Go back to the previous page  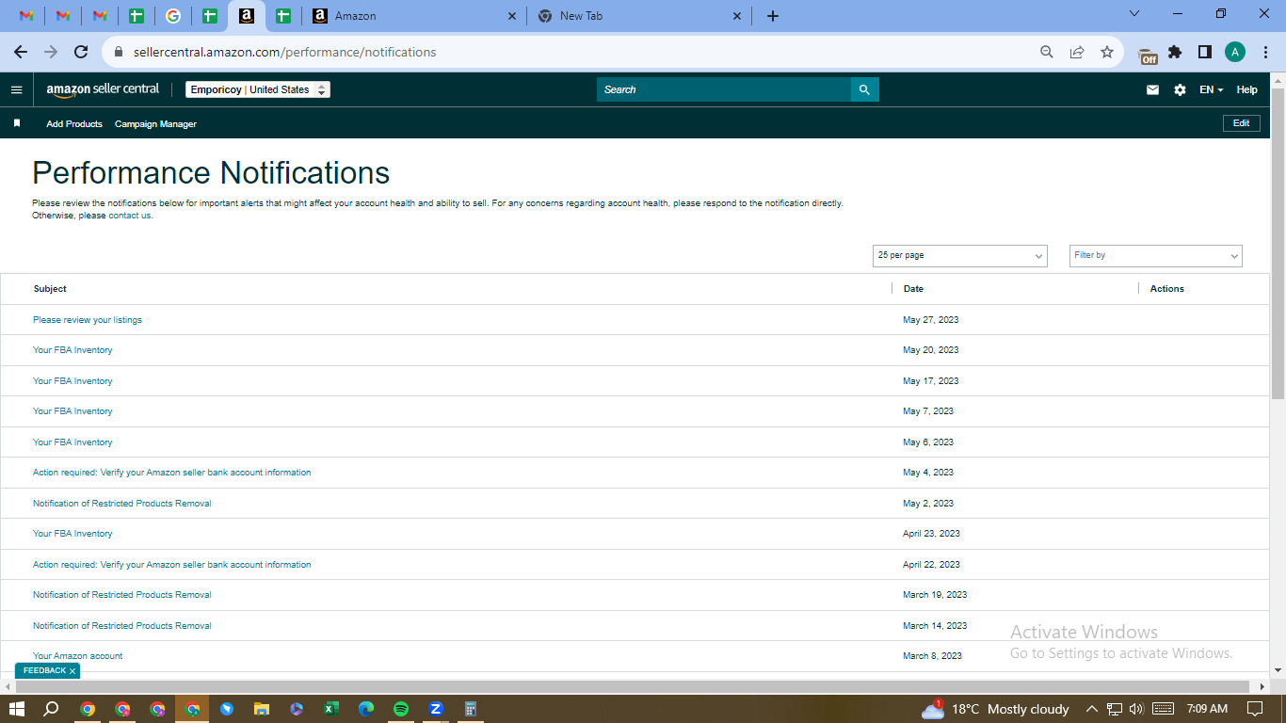click(x=21, y=52)
